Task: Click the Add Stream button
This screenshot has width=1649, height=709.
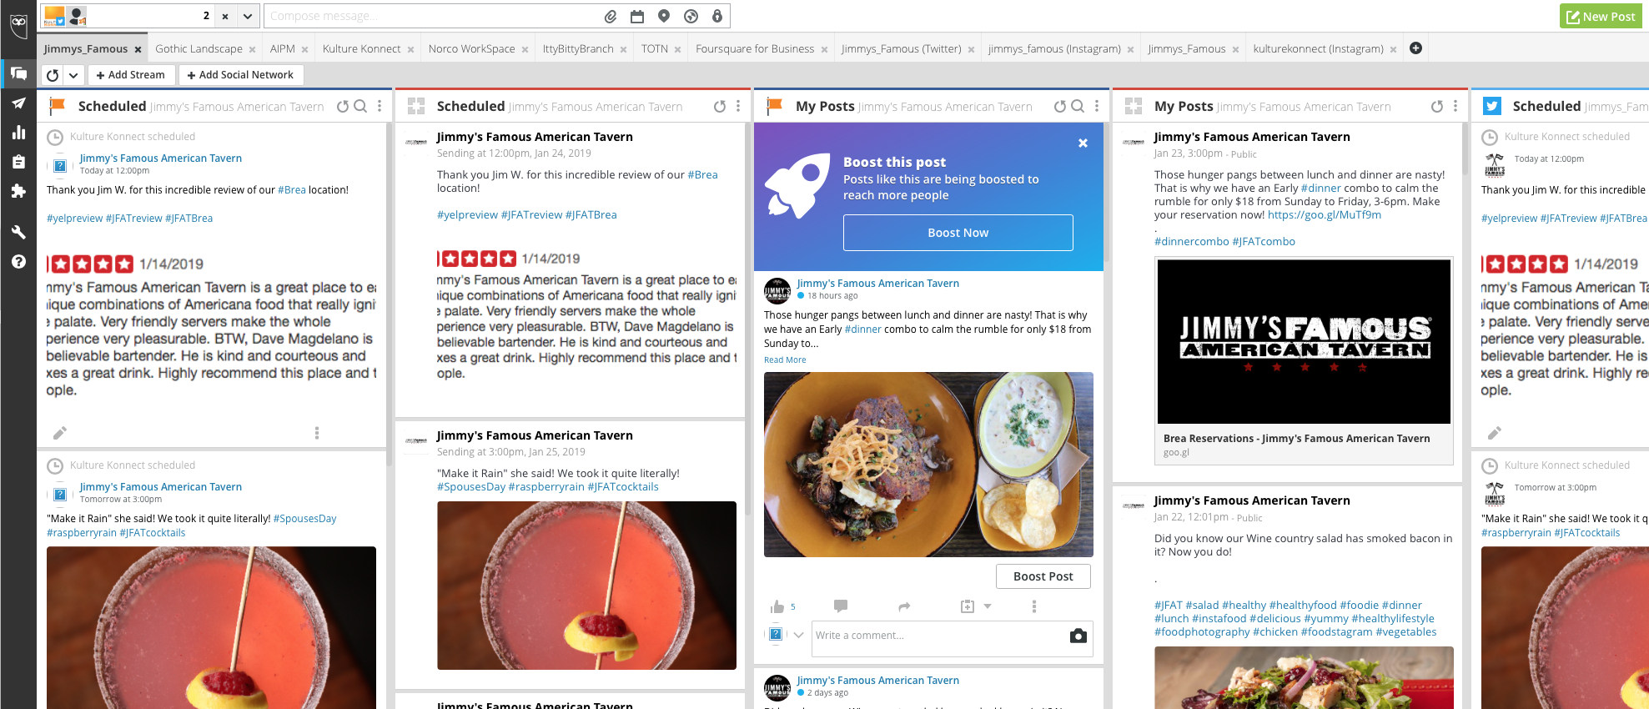Action: 131,75
